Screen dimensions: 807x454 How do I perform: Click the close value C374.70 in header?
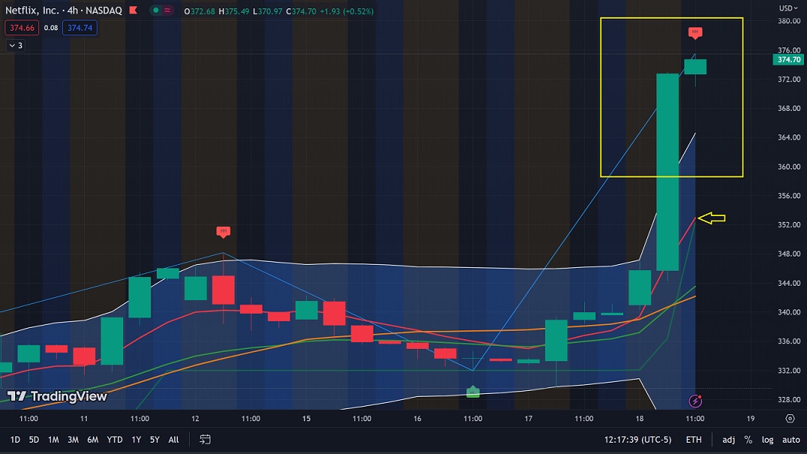click(x=301, y=11)
